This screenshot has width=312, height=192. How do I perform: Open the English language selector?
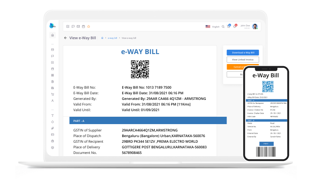tap(212, 27)
